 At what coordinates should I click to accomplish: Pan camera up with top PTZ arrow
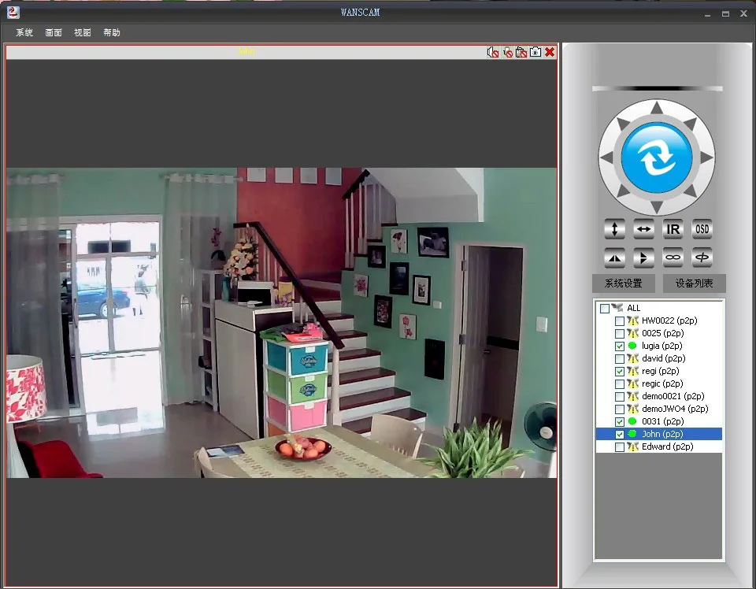pyautogui.click(x=657, y=108)
